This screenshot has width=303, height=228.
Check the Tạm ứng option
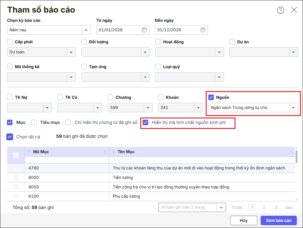coord(84,67)
